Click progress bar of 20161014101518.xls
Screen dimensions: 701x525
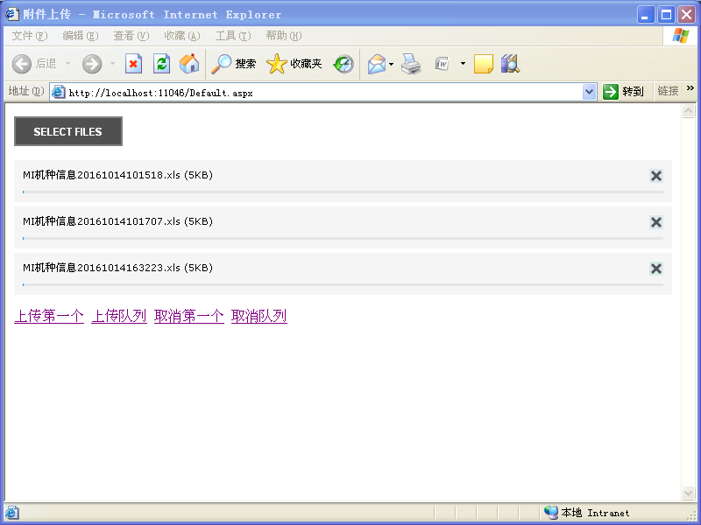coord(343,192)
